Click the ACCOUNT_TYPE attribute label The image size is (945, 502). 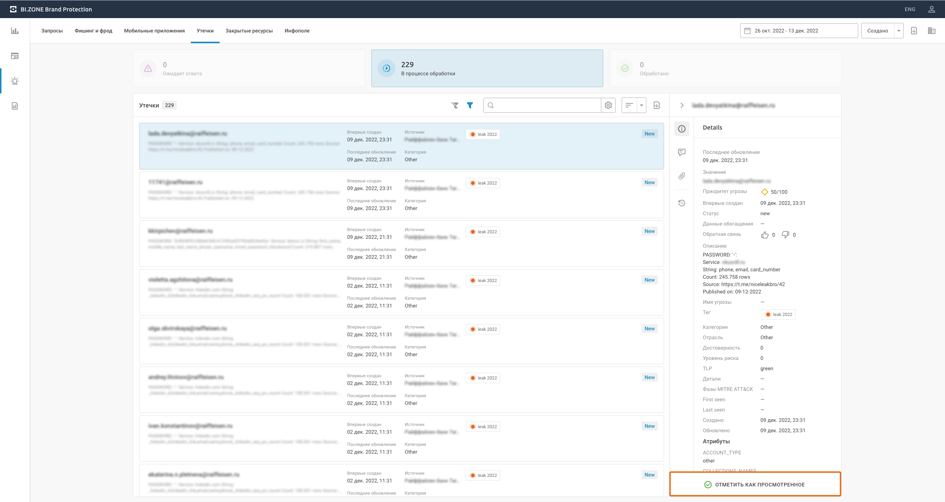[722, 453]
